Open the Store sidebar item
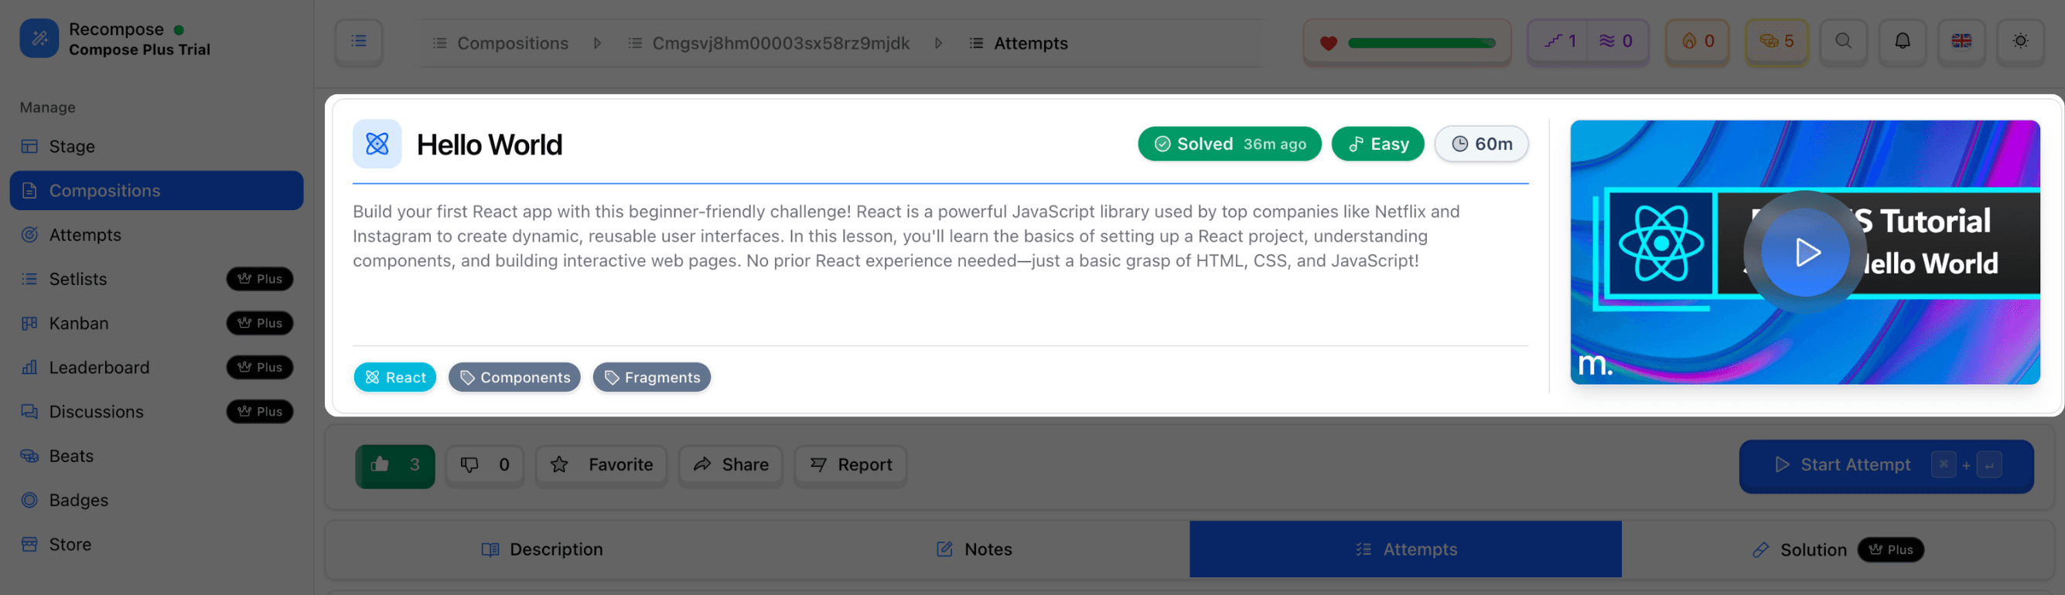The image size is (2065, 595). pyautogui.click(x=70, y=545)
